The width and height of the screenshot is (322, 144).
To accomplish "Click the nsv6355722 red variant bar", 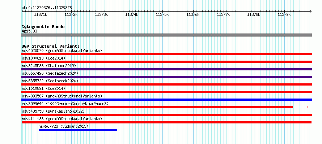I will coord(166,84).
